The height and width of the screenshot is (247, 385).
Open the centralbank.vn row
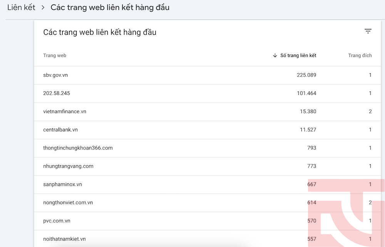click(208, 130)
